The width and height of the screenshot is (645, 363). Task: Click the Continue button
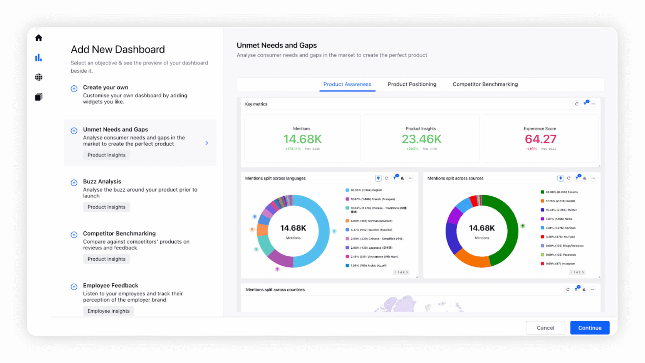pyautogui.click(x=590, y=328)
